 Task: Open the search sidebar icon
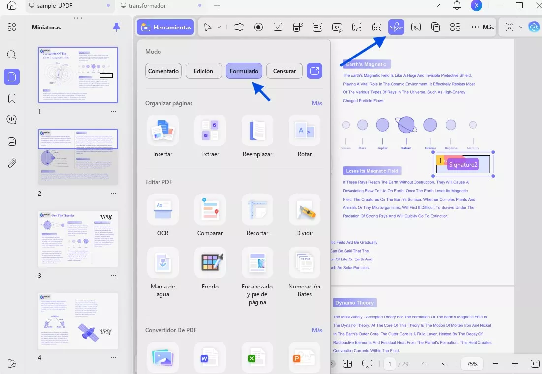12,55
